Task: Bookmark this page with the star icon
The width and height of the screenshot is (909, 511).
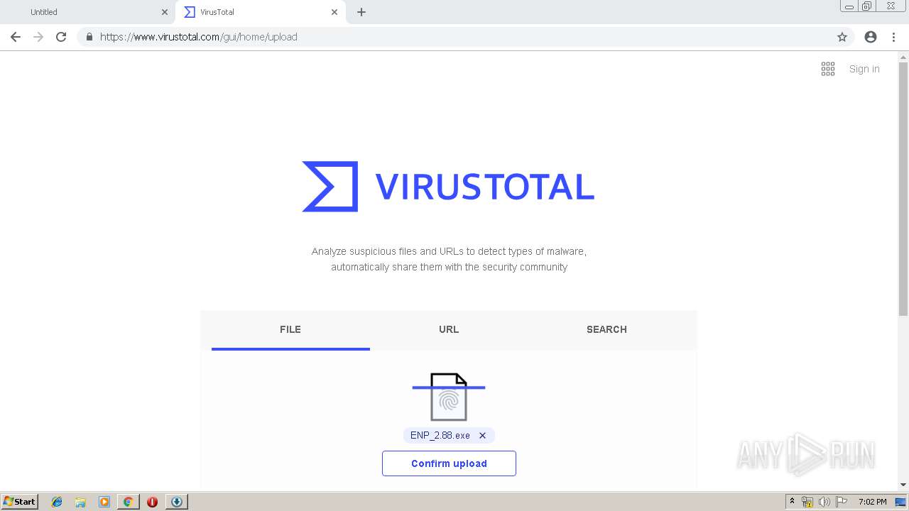Action: point(842,37)
